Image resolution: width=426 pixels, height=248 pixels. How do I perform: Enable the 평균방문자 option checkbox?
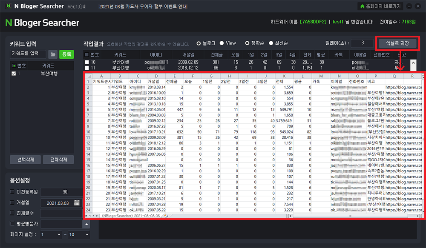(12, 223)
